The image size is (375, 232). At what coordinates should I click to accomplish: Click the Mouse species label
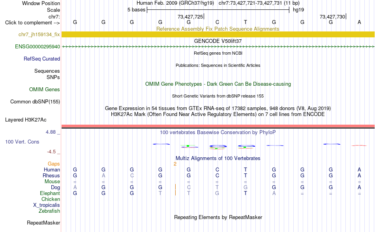(52, 182)
